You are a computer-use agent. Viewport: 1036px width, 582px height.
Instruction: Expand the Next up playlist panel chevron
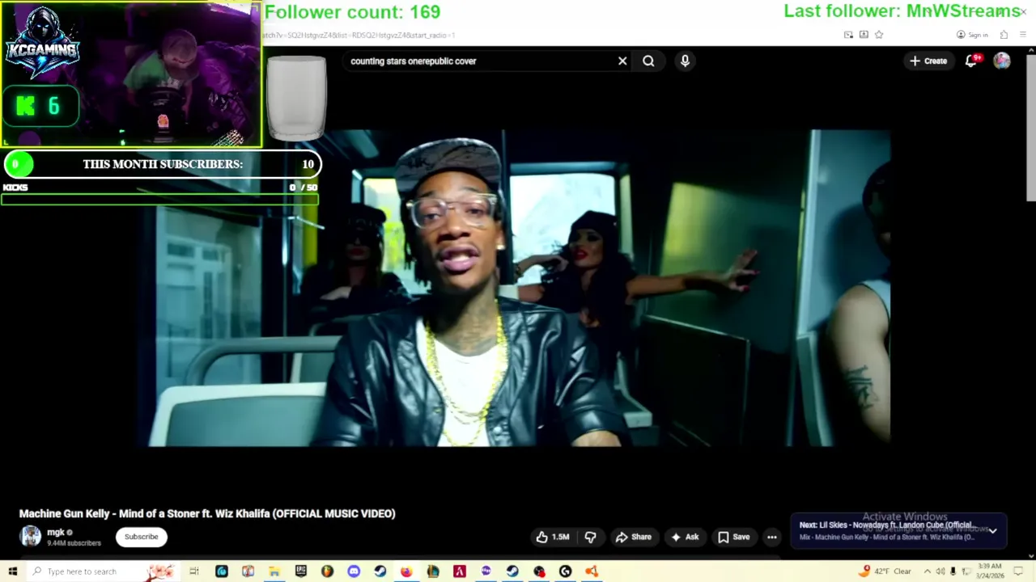992,531
